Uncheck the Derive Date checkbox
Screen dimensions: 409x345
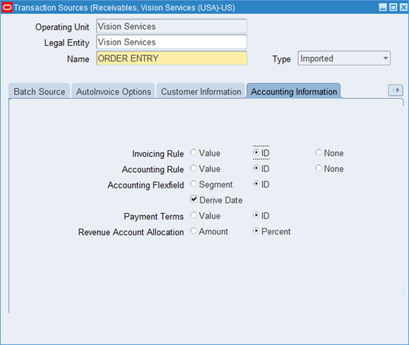pos(194,199)
